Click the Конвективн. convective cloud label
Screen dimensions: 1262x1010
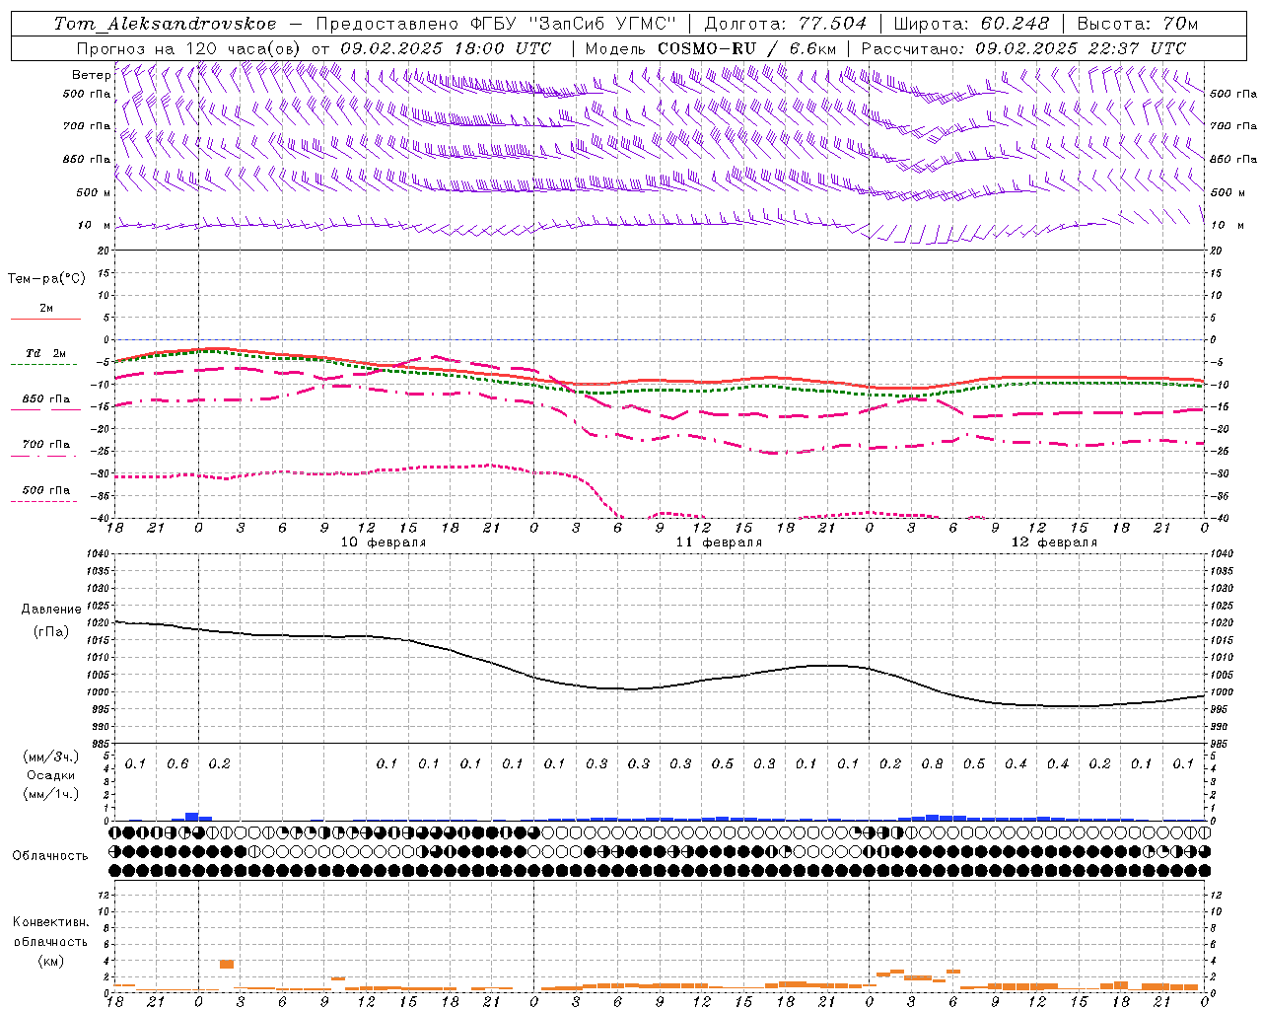[x=51, y=922]
